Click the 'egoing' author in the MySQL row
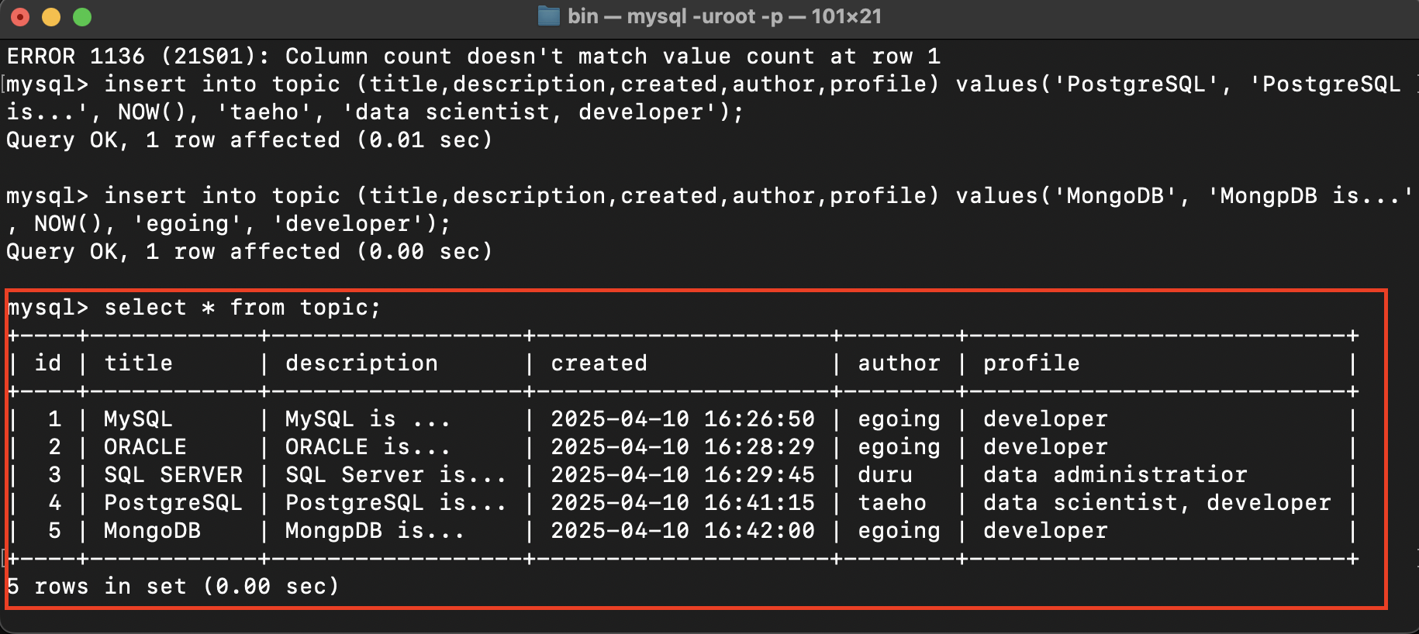 click(x=899, y=420)
